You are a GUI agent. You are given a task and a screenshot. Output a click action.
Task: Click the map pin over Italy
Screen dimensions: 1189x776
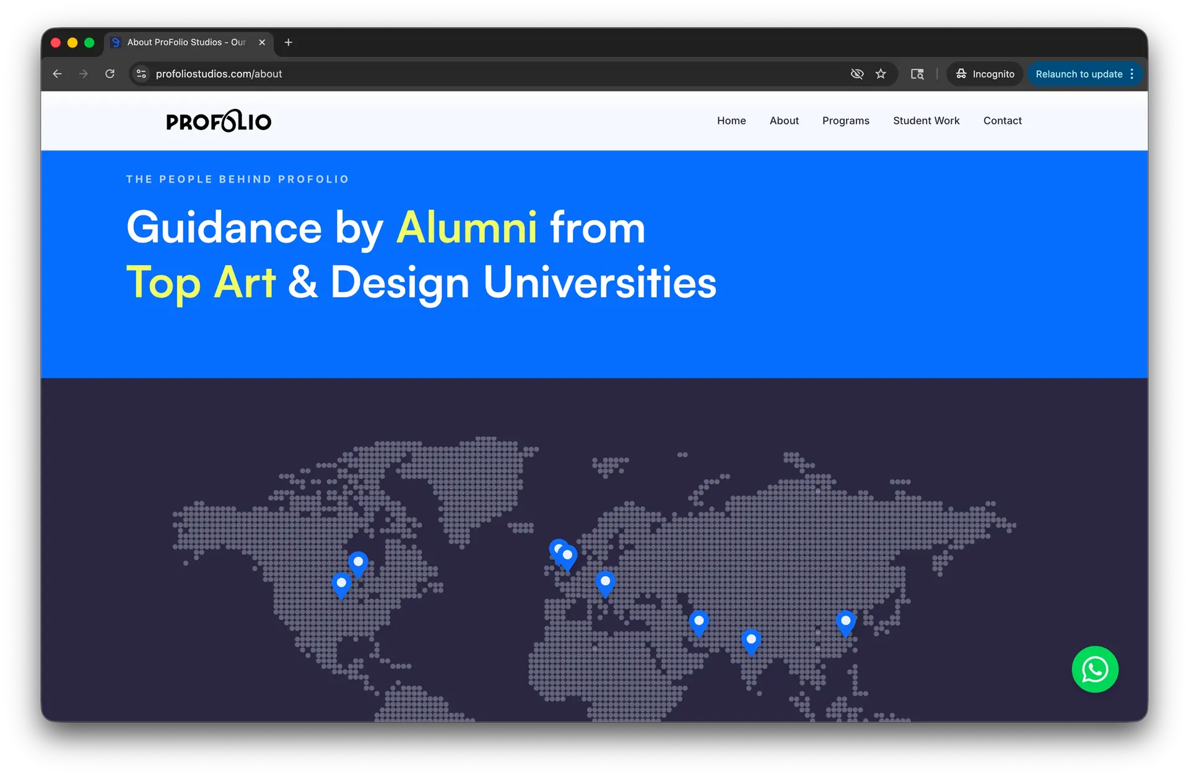605,584
